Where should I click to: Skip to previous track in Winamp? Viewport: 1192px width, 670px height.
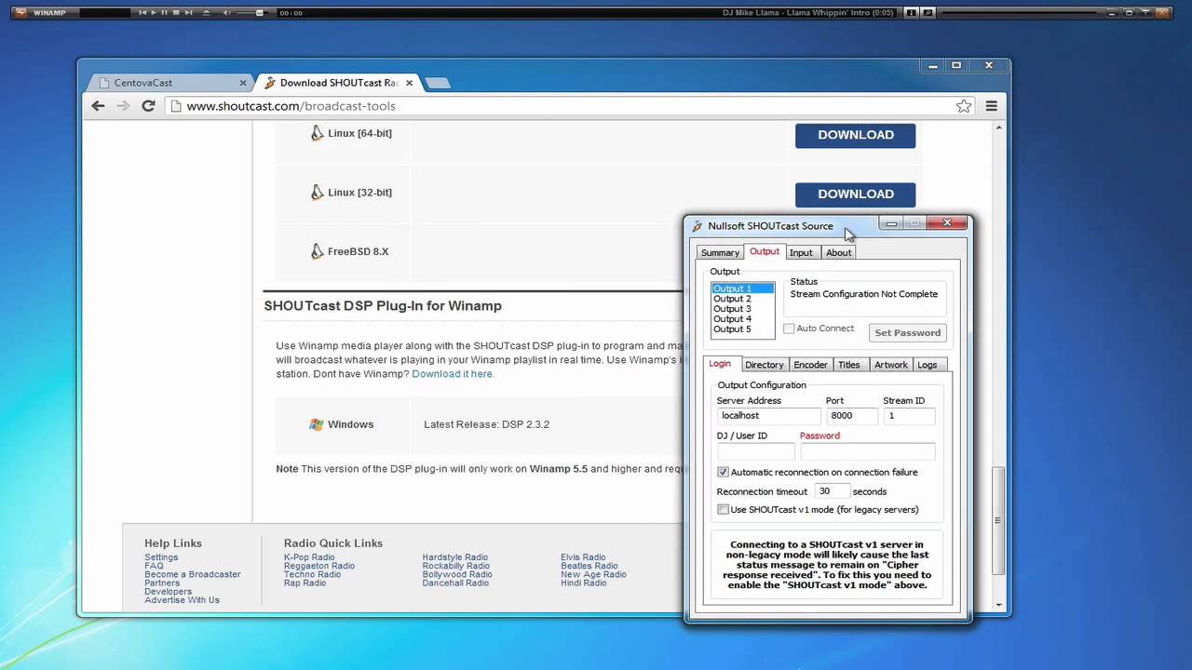[142, 12]
